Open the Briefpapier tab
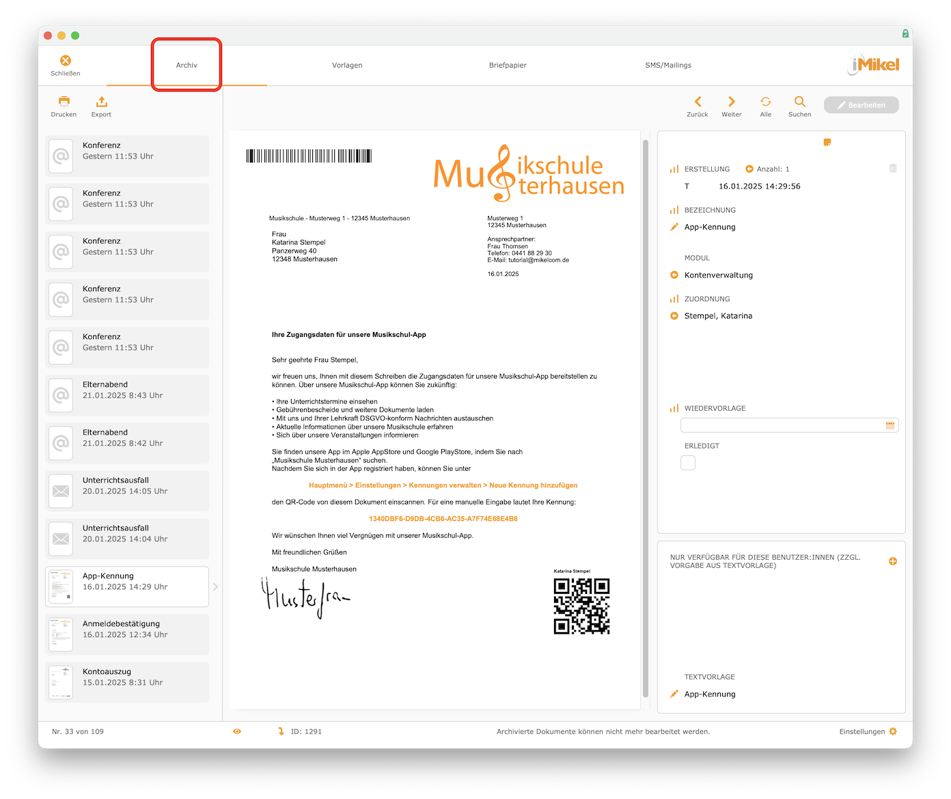951x799 pixels. [508, 65]
